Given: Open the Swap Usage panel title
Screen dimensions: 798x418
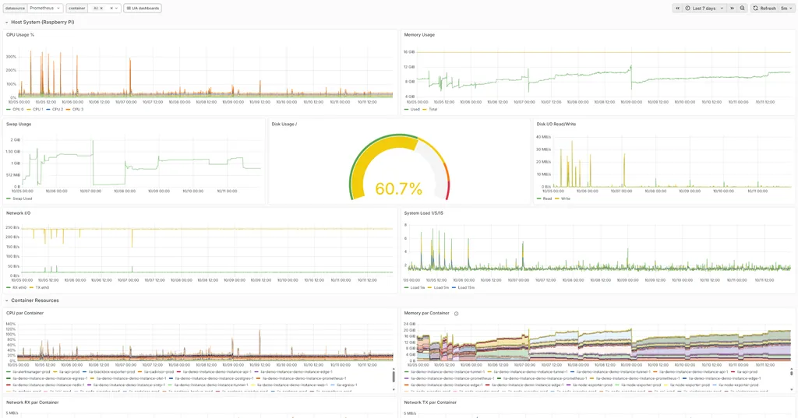Looking at the screenshot, I should (19, 124).
